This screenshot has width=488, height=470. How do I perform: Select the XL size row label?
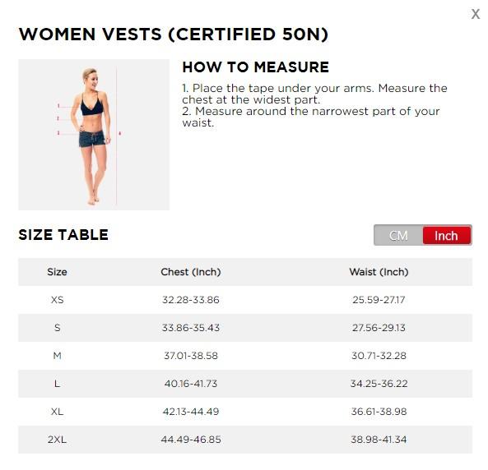(58, 412)
